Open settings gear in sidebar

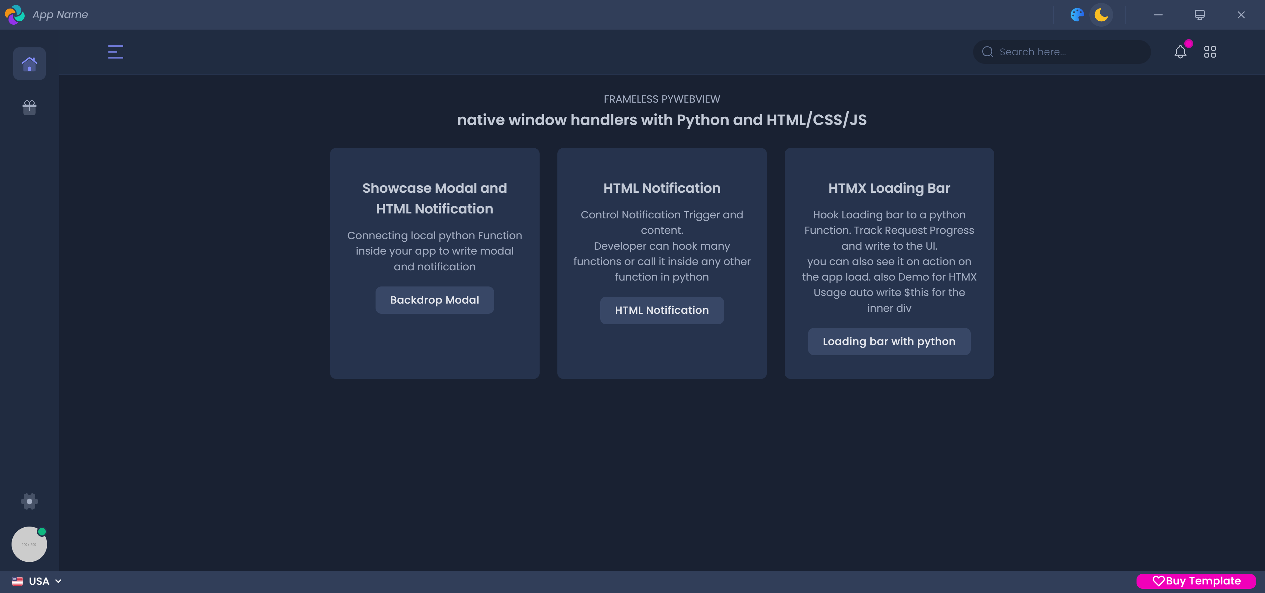point(29,501)
